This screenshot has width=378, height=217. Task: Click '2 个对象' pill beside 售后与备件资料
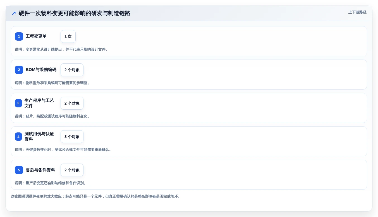point(72,170)
